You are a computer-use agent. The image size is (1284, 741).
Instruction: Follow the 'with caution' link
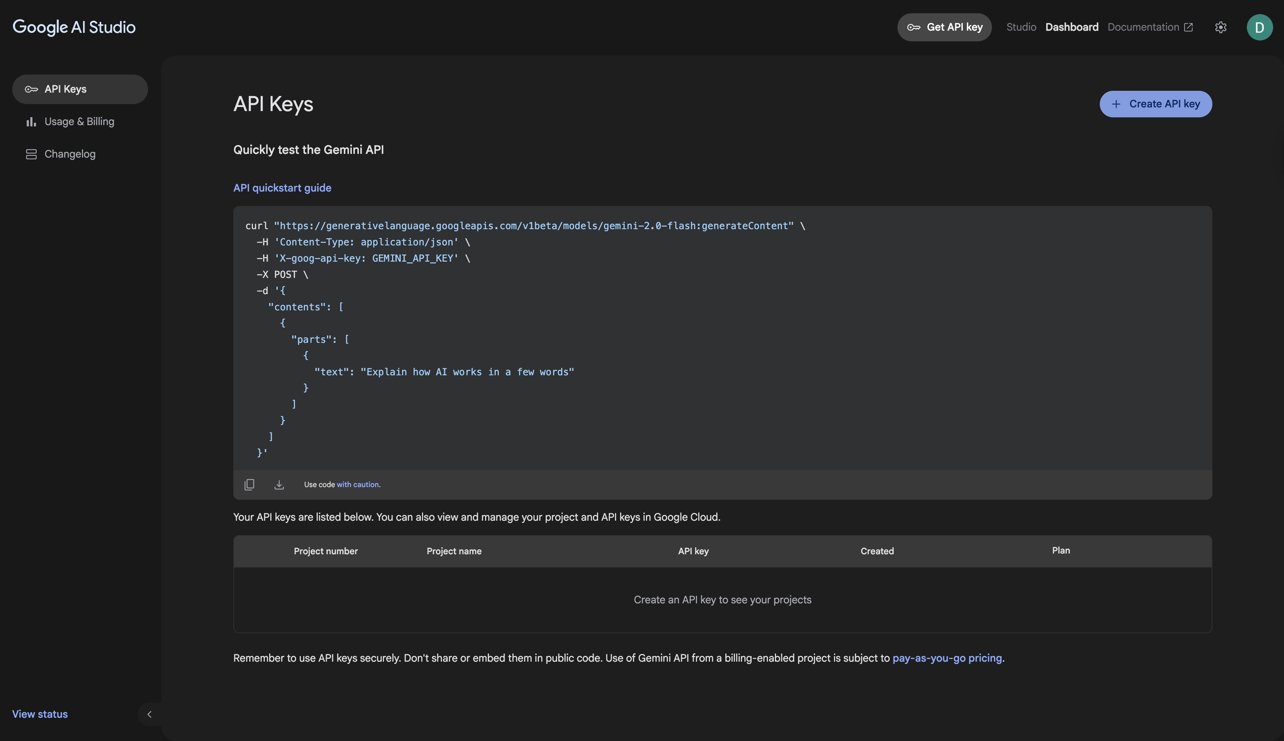[357, 485]
